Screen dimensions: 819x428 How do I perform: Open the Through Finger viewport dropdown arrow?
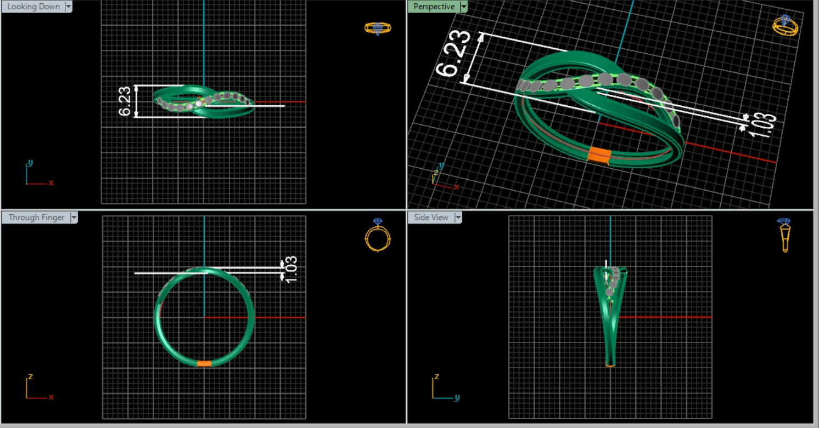point(74,218)
